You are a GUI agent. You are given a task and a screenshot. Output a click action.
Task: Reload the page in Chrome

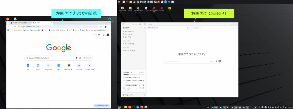tap(15, 27)
